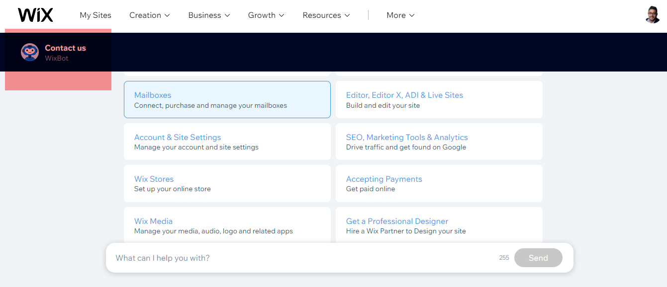Select the Wix Media topic

pos(227,225)
